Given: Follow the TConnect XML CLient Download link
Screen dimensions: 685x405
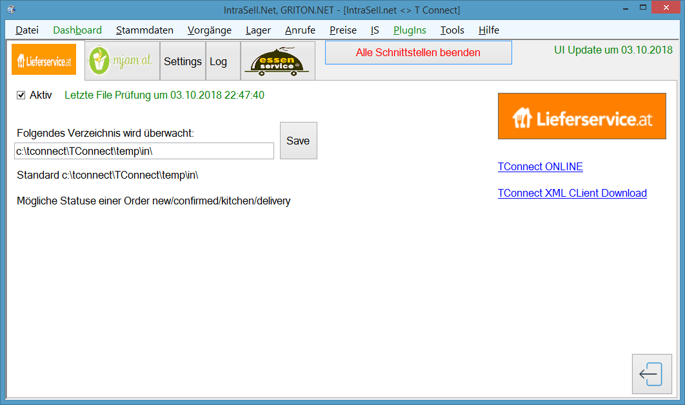Looking at the screenshot, I should coord(572,193).
